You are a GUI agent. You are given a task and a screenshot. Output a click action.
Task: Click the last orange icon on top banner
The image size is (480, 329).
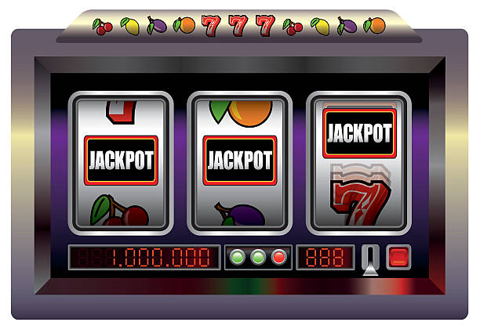pyautogui.click(x=374, y=25)
